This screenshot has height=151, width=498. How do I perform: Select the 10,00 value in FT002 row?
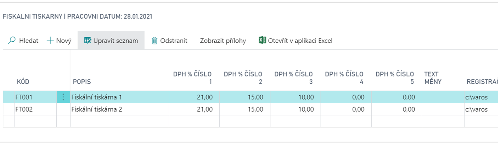(296, 109)
